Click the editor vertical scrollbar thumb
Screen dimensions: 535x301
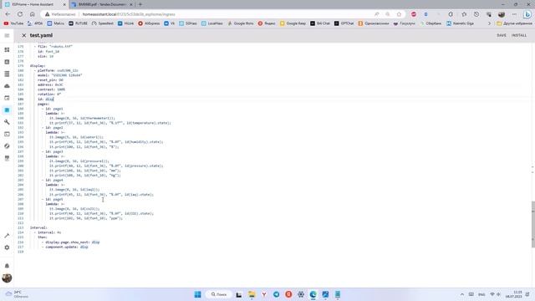533,224
